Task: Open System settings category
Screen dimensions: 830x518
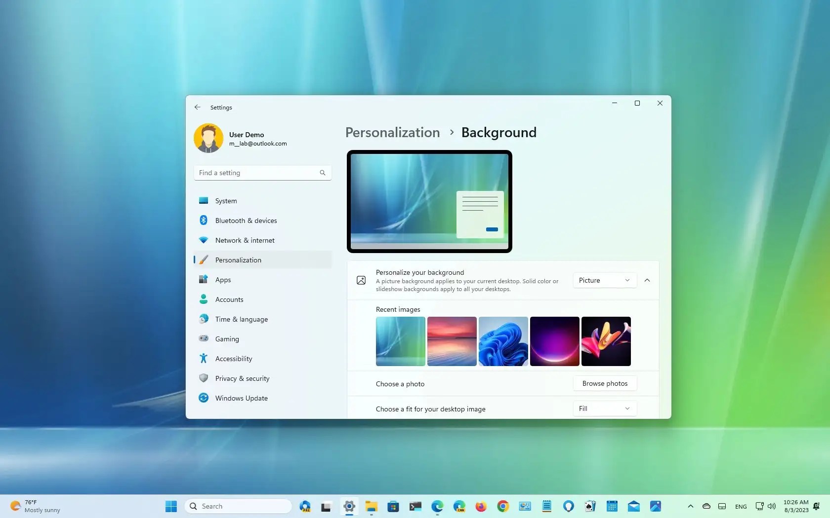Action: click(x=262, y=201)
